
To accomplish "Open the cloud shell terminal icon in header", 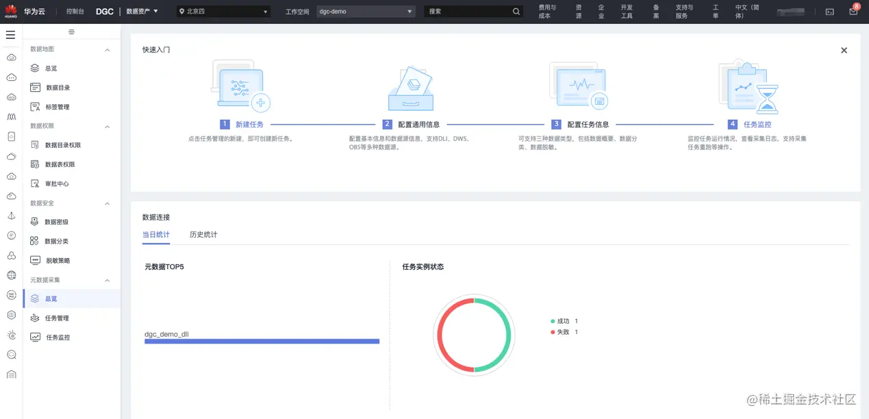I will 830,12.
